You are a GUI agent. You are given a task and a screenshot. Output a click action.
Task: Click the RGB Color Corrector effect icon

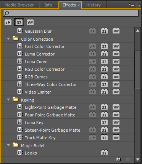tap(20, 69)
